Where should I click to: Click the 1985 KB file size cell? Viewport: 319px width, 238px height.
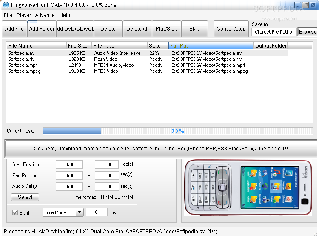tap(77, 53)
